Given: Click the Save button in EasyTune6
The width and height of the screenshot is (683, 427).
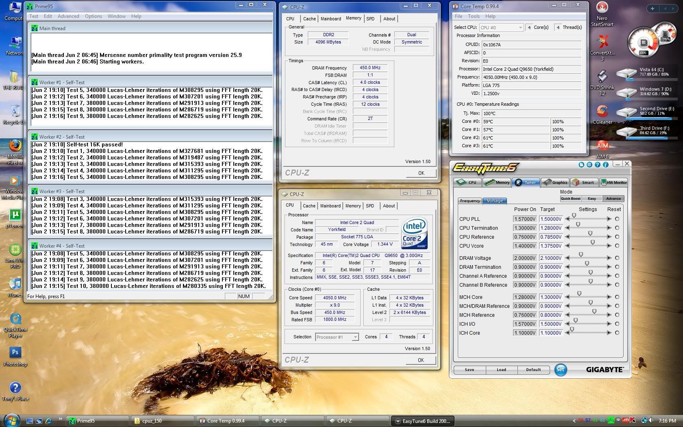Looking at the screenshot, I should pyautogui.click(x=470, y=370).
